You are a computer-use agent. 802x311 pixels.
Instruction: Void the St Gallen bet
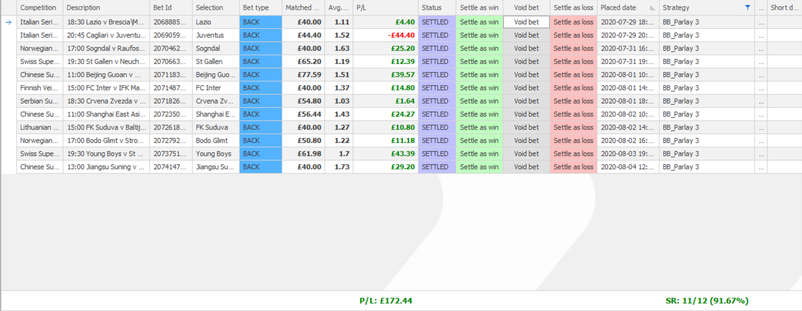pyautogui.click(x=526, y=61)
